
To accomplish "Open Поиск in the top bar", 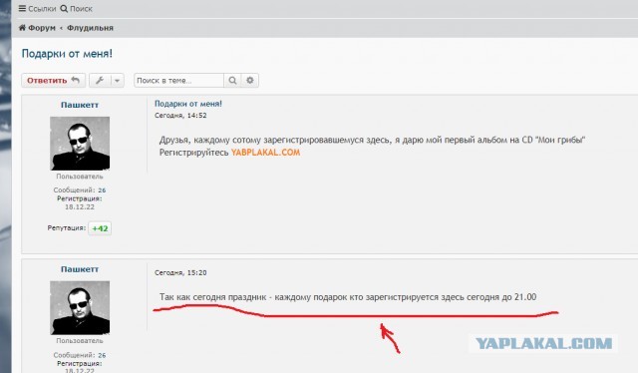I will 76,8.
